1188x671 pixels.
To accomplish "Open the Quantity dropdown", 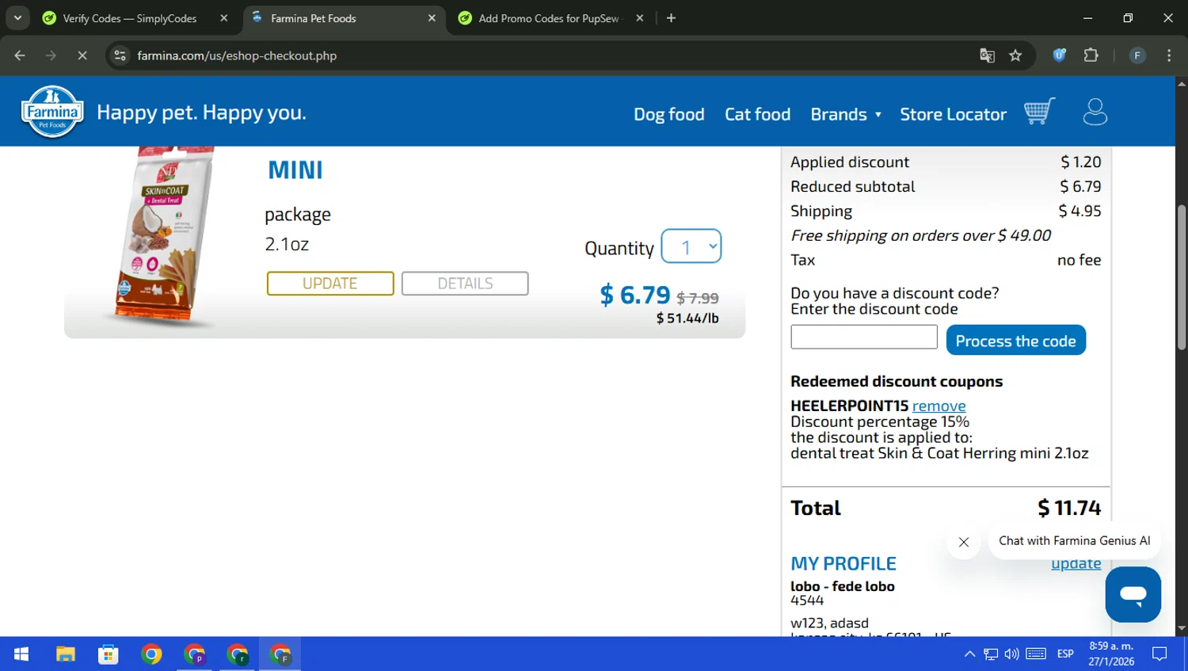I will (x=691, y=246).
